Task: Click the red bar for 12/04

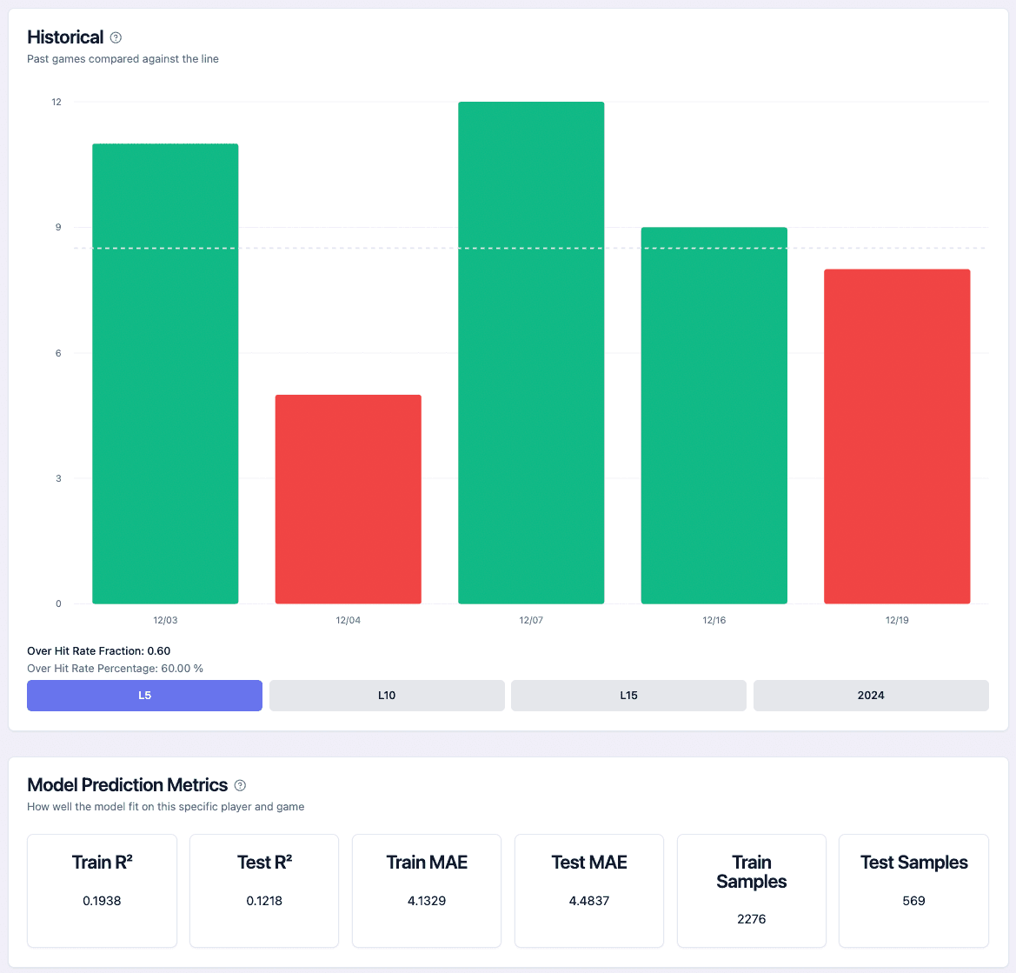Action: [349, 499]
